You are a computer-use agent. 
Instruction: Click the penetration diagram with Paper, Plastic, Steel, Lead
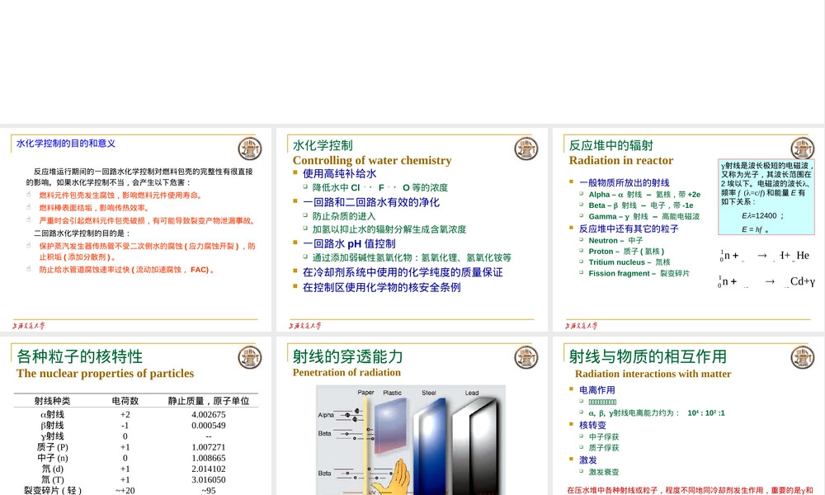click(x=410, y=440)
